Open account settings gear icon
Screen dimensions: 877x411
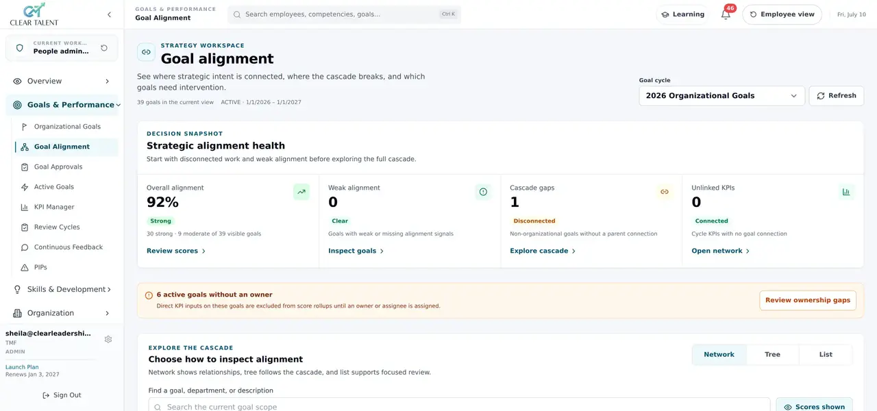click(x=108, y=339)
